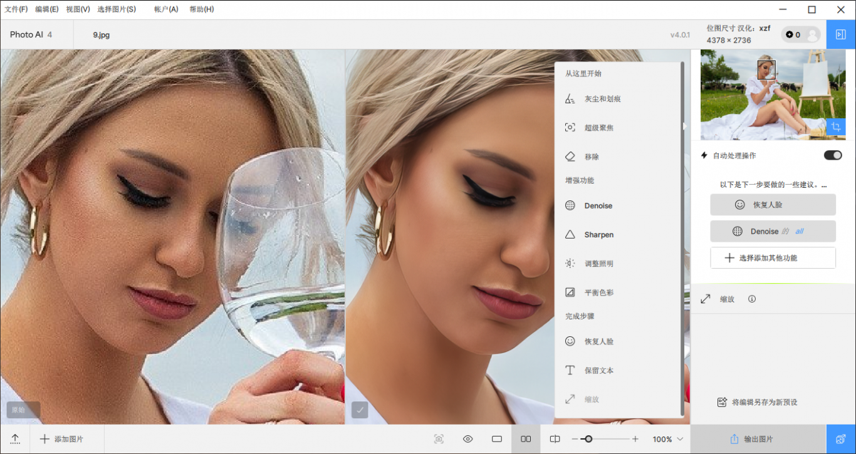Expand the 选择添加其他功能 list
This screenshot has height=454, width=856.
pyautogui.click(x=773, y=257)
